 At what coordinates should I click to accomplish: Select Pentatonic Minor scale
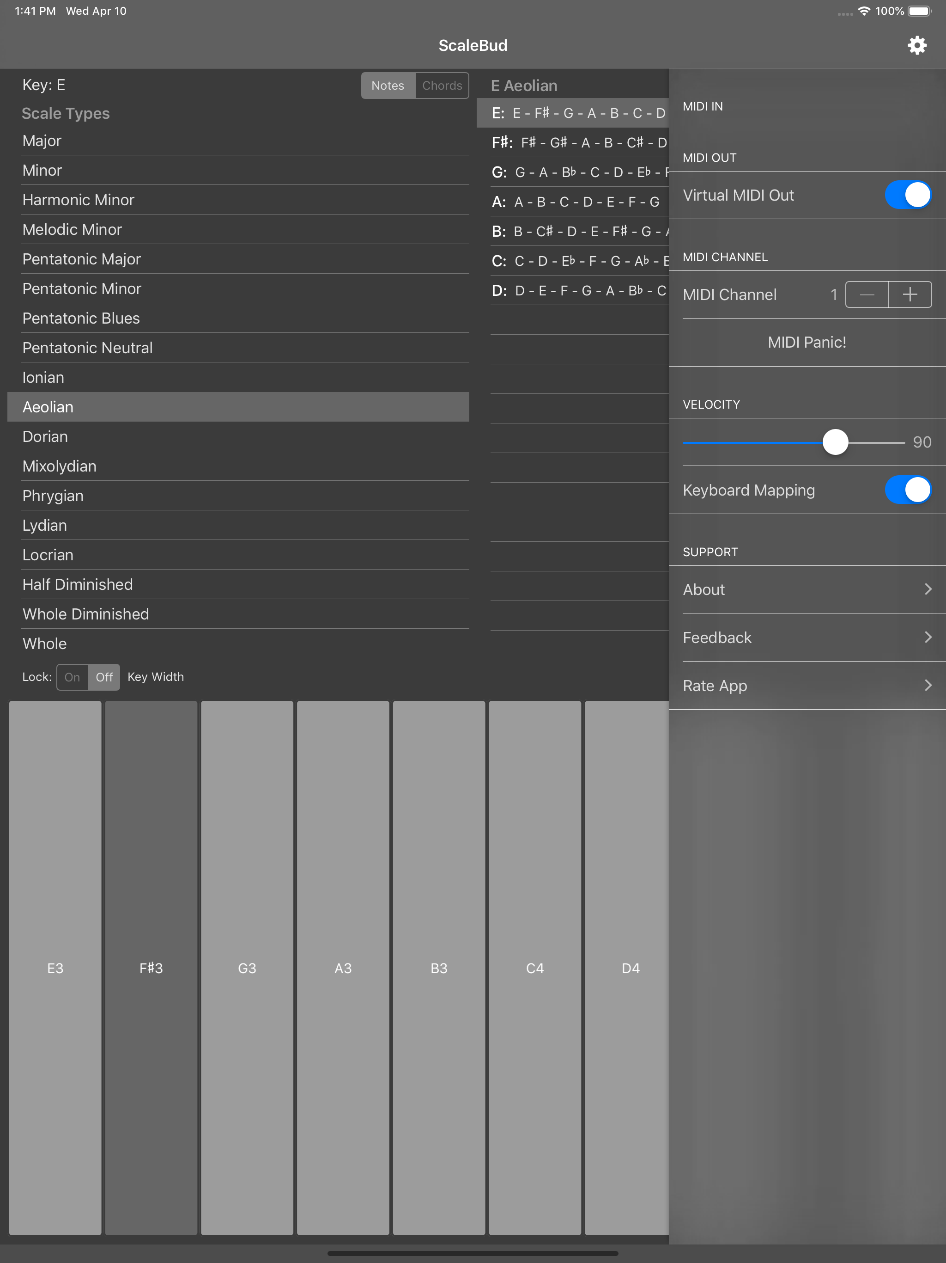tap(238, 289)
